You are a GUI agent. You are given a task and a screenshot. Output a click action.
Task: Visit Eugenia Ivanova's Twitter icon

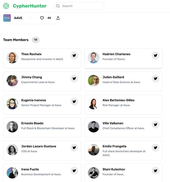coord(74,101)
